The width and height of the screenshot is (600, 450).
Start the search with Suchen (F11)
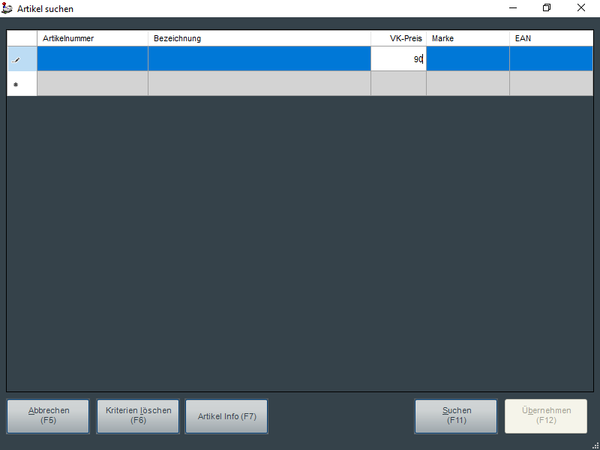[456, 415]
